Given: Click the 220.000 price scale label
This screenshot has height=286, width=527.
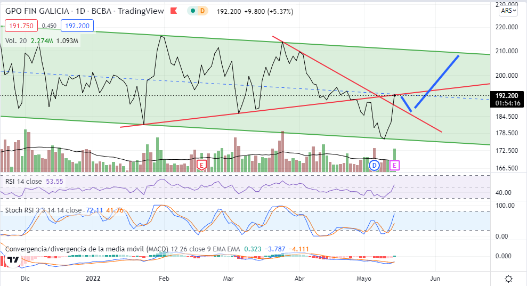Looking at the screenshot, I should tap(507, 27).
